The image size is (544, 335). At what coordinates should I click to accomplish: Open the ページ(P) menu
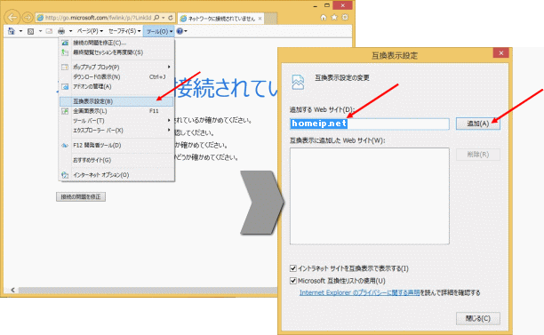(x=90, y=31)
